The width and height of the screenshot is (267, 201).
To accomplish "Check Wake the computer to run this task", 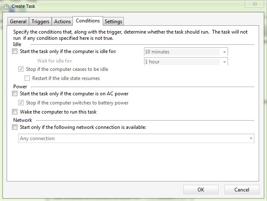I will (15, 111).
